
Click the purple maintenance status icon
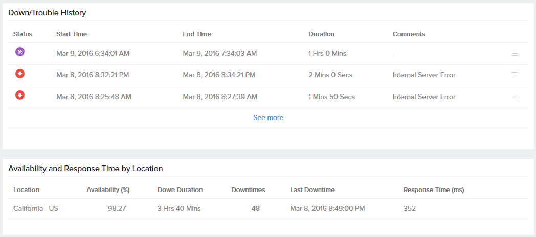(20, 52)
